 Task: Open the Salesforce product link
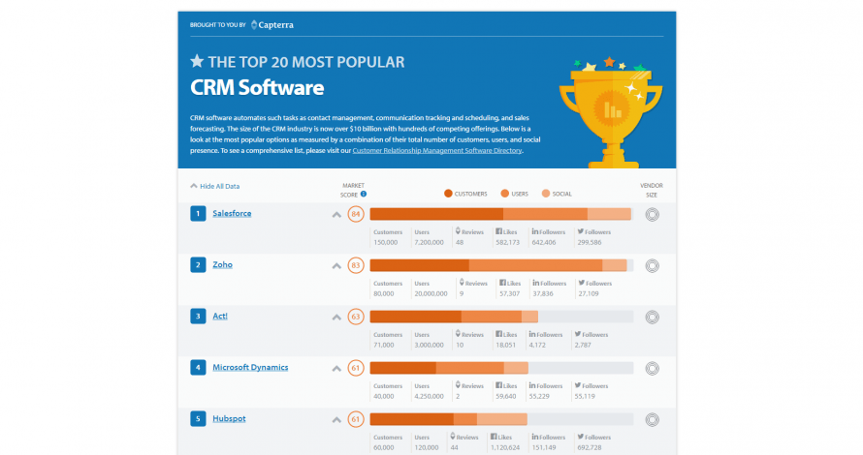tap(232, 213)
